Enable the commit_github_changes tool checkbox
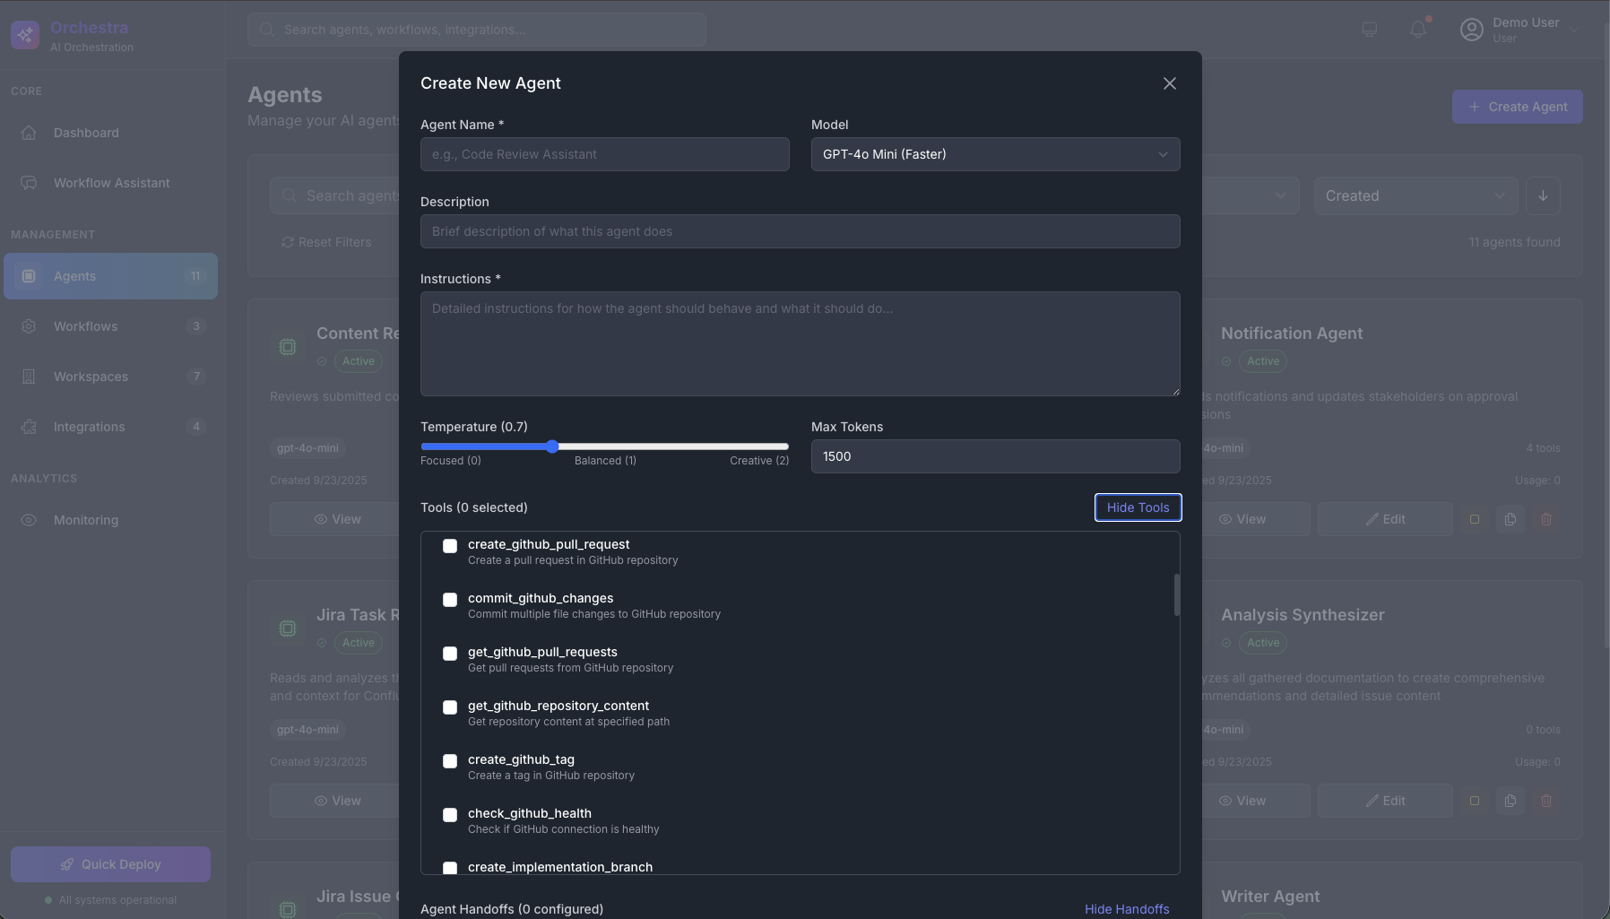The image size is (1610, 919). pos(450,600)
